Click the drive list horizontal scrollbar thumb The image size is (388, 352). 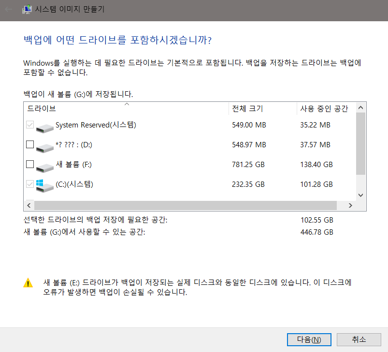(x=186, y=205)
